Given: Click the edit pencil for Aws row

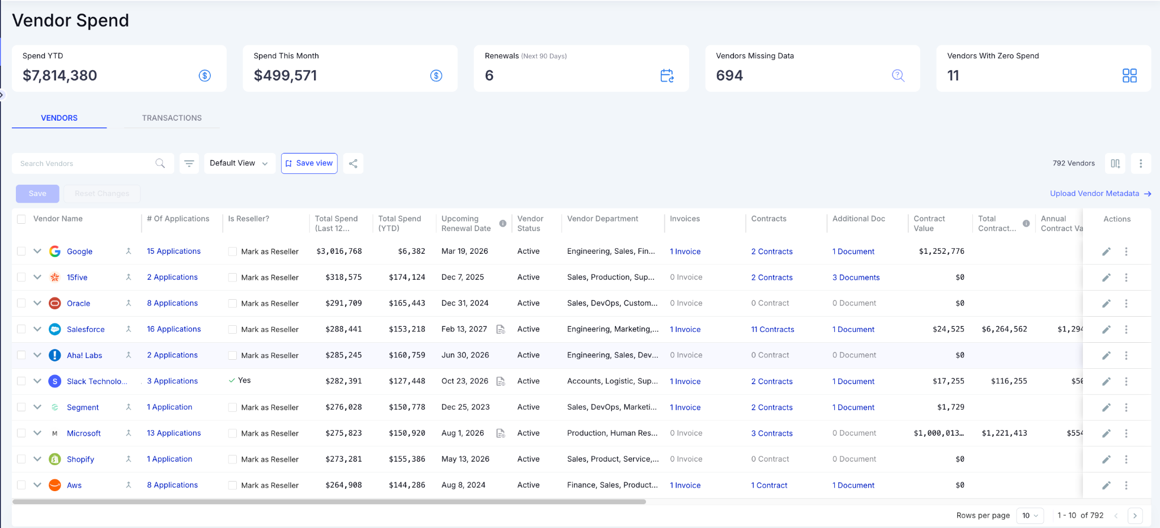Looking at the screenshot, I should [x=1106, y=486].
